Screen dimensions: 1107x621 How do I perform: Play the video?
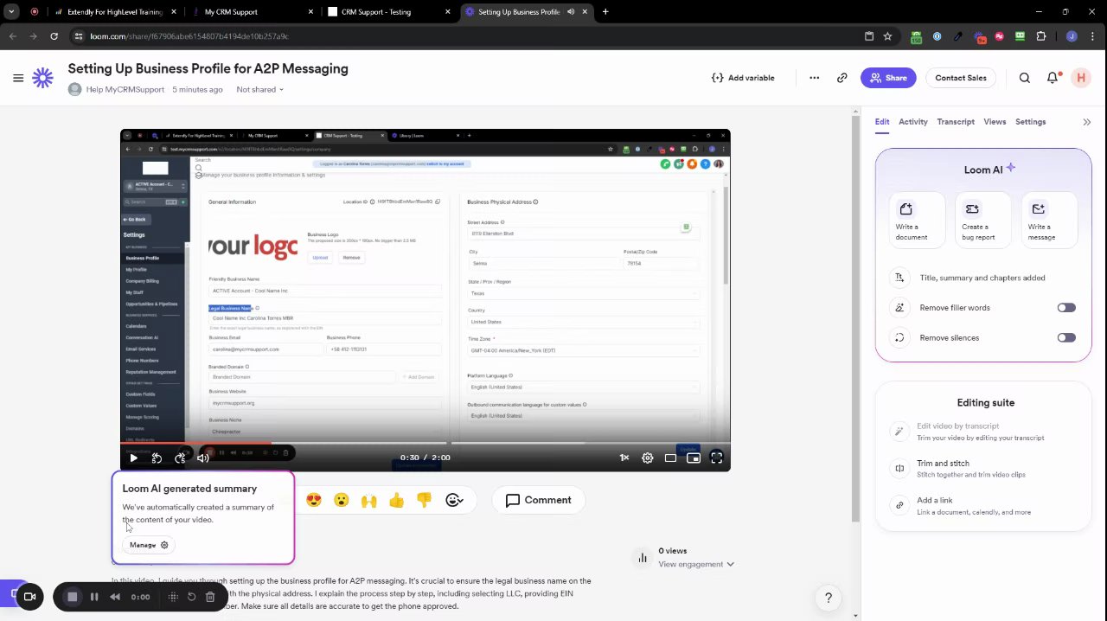[x=133, y=458]
